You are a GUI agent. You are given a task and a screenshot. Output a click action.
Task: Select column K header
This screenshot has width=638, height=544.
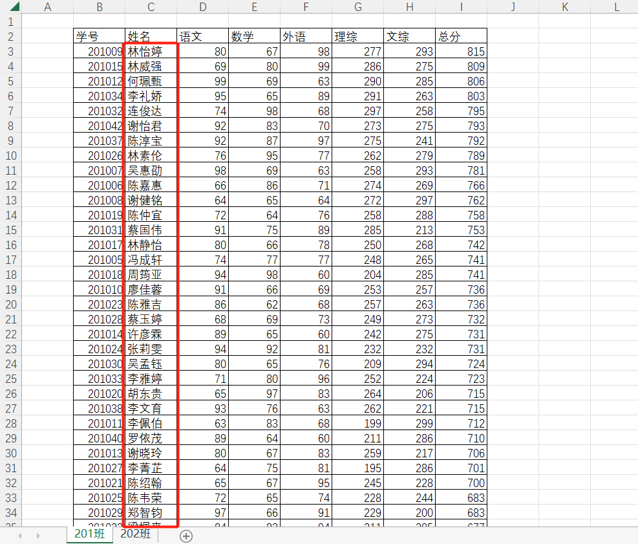pos(564,7)
